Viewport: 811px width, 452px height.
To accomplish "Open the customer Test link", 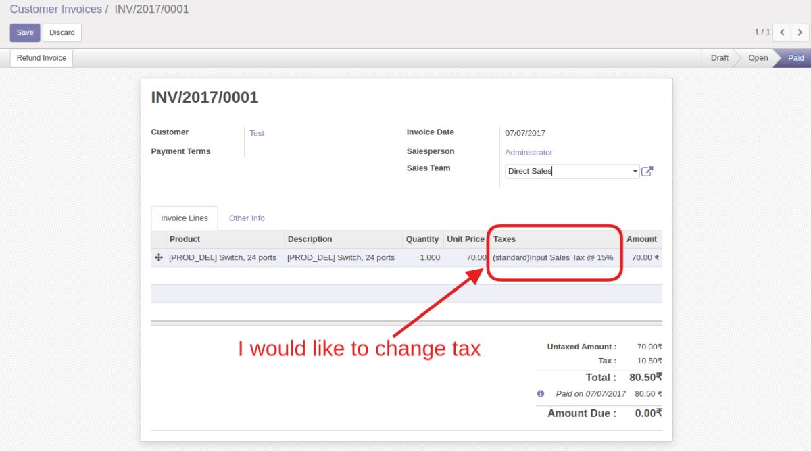I will pyautogui.click(x=257, y=133).
